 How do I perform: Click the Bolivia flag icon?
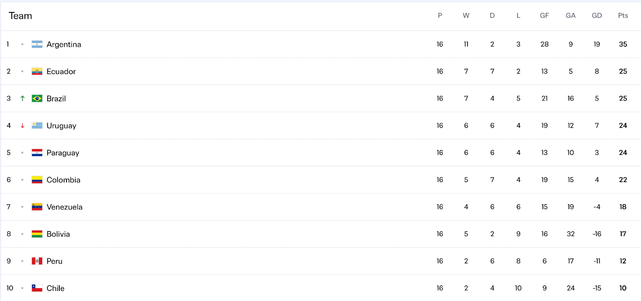pyautogui.click(x=37, y=234)
